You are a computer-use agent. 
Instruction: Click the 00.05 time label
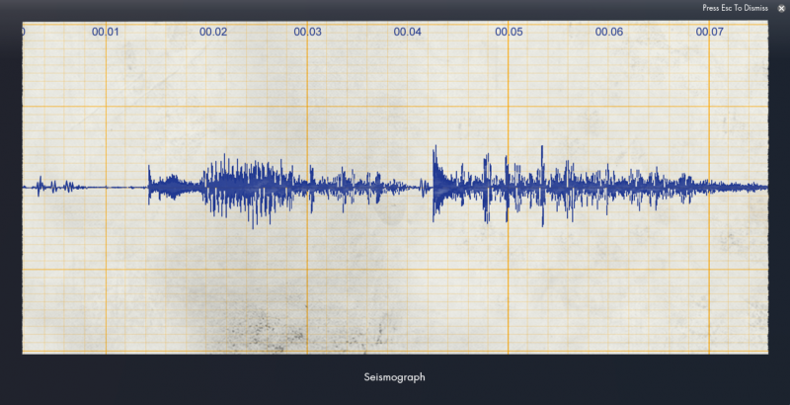(509, 32)
